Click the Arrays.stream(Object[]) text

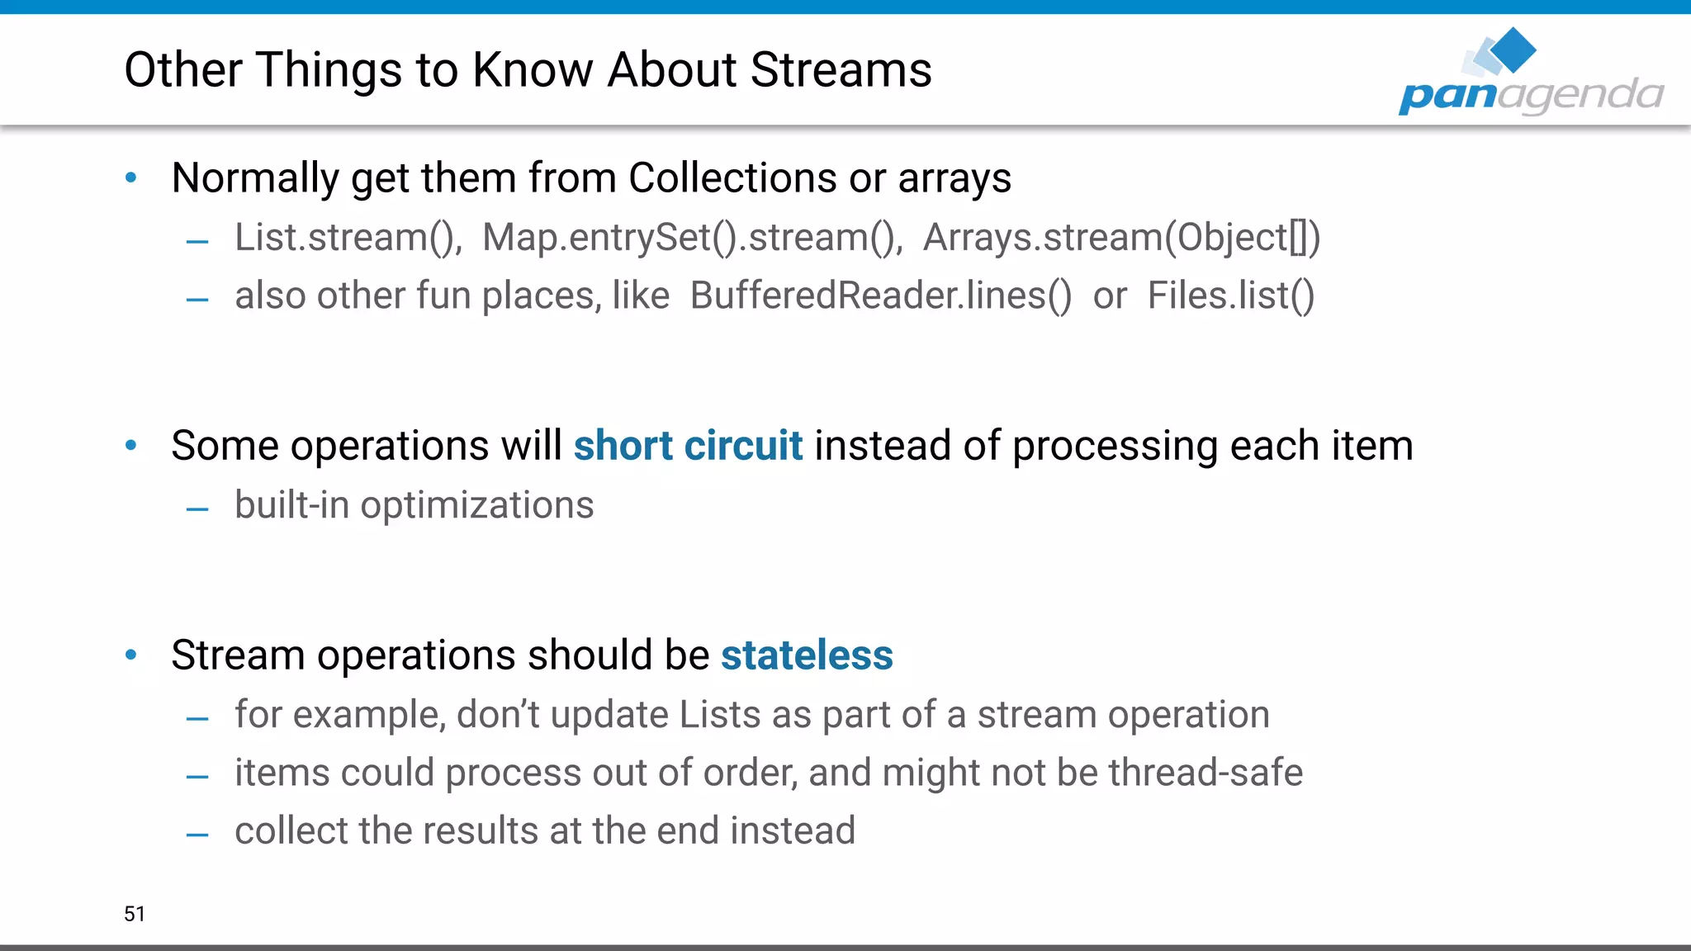pyautogui.click(x=1121, y=238)
